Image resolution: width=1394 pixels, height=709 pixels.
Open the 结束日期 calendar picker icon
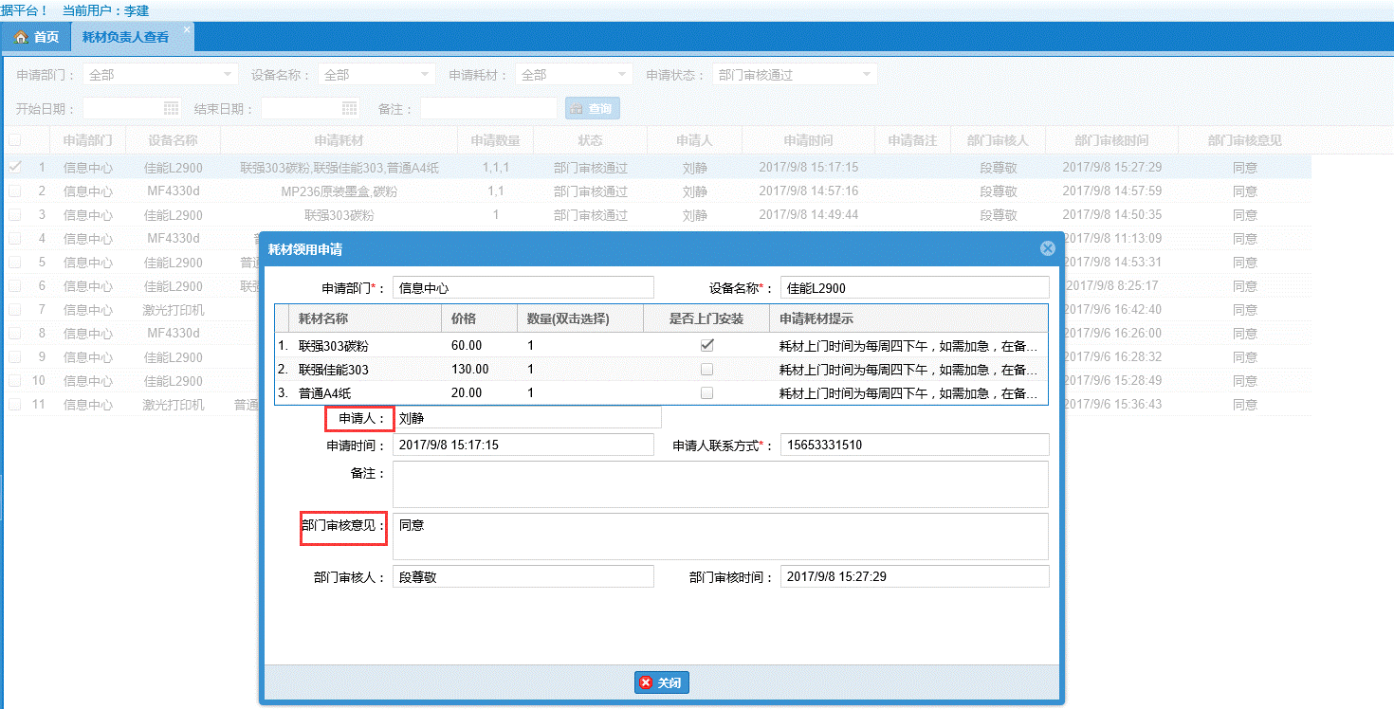349,108
